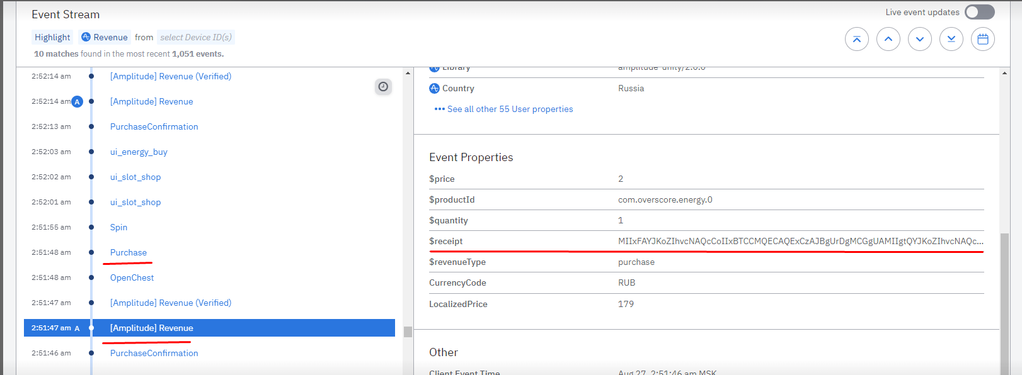Expand See all other 55 User properties
Screen dimensions: 1022x375
pos(504,109)
